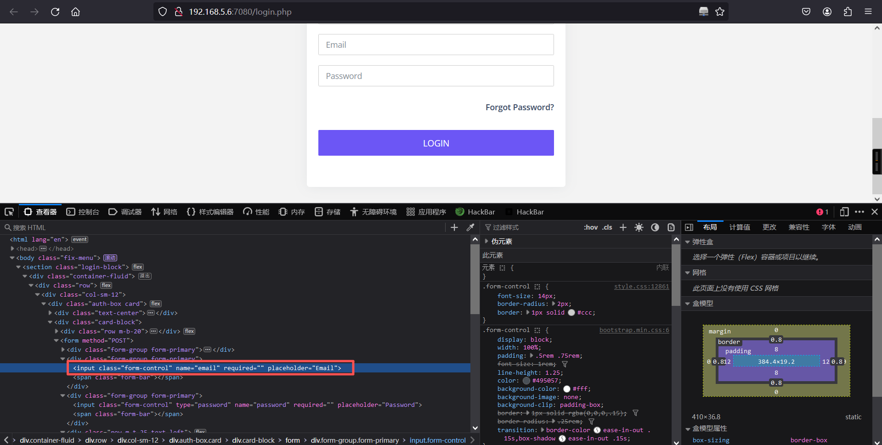Click the tracking protection shield icon

tap(163, 11)
